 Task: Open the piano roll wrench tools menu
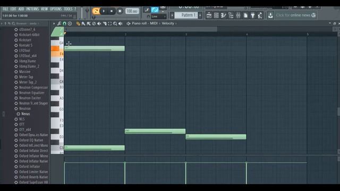coord(59,23)
